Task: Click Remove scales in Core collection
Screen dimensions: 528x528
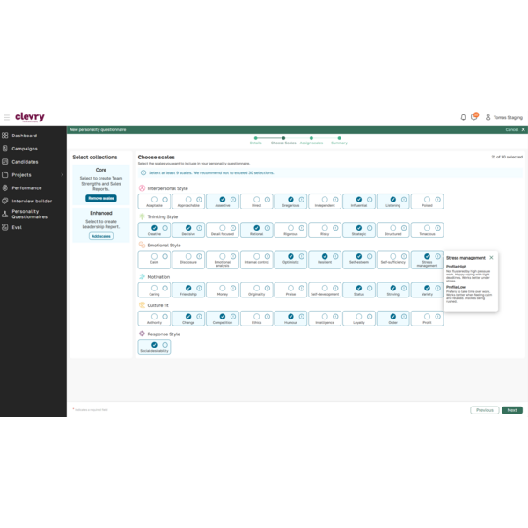Action: (101, 198)
